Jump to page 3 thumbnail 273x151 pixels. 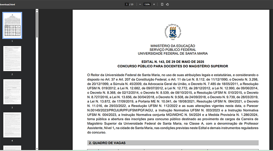point(12,92)
